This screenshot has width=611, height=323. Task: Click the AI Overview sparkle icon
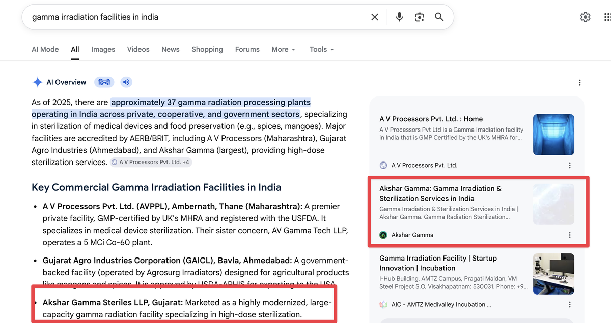tap(37, 82)
